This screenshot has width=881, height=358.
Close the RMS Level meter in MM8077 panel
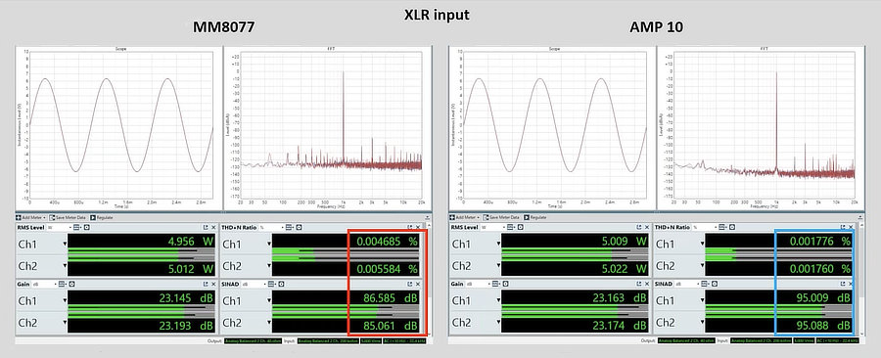(x=213, y=227)
